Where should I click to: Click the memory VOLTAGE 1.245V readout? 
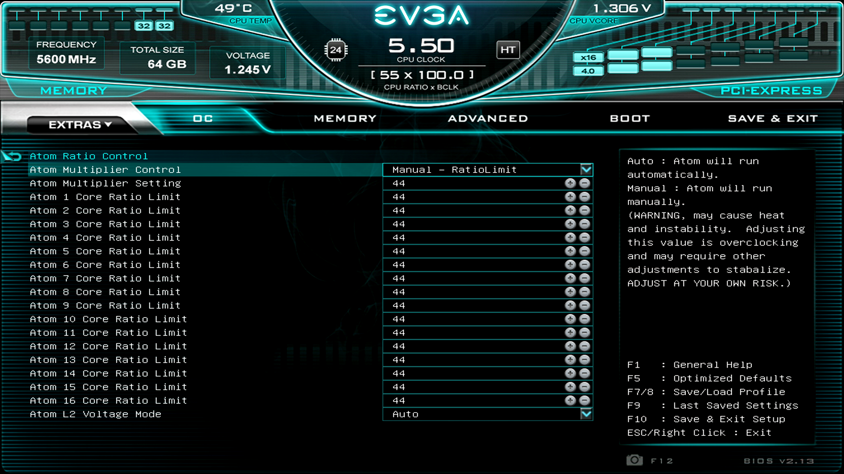(248, 63)
